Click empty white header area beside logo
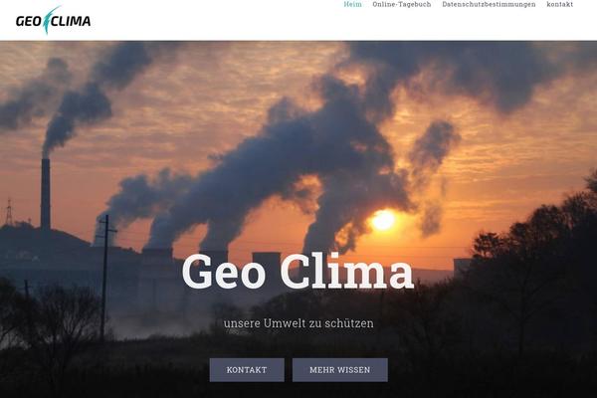Image resolution: width=597 pixels, height=398 pixels. (x=217, y=23)
